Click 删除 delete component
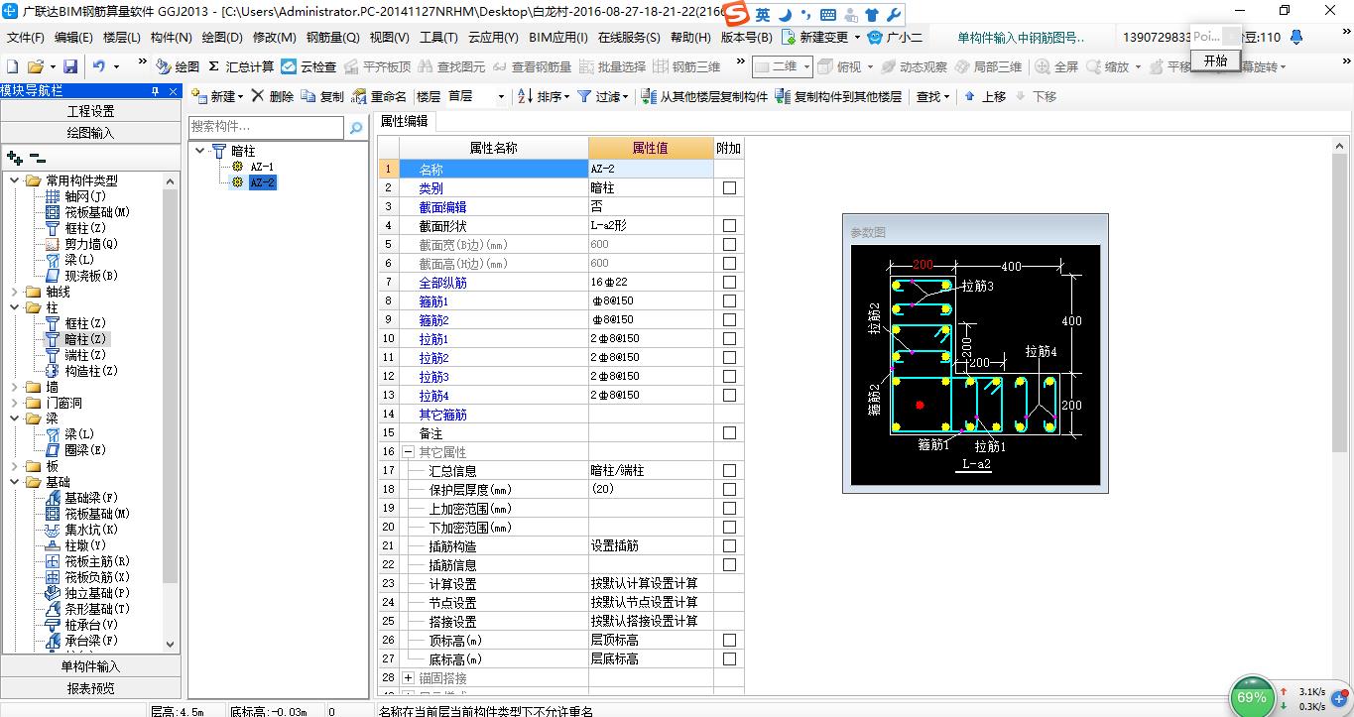Screen dimensions: 1354x717 coord(272,96)
